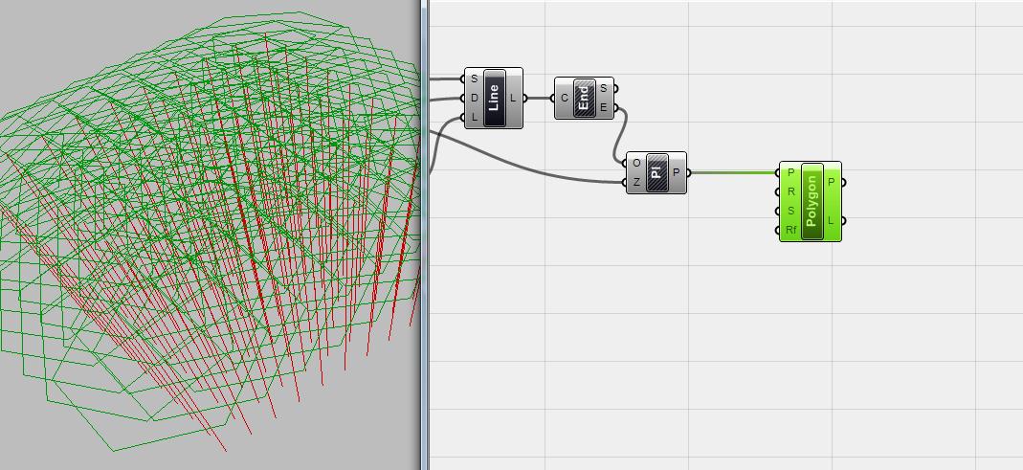Click the S input of Polygon component

790,211
